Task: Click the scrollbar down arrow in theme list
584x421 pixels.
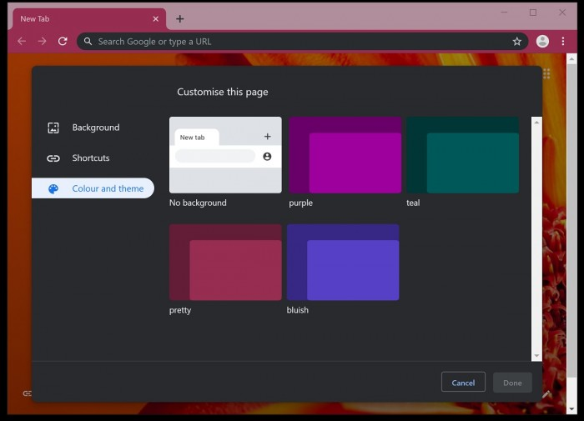Action: pyautogui.click(x=536, y=356)
